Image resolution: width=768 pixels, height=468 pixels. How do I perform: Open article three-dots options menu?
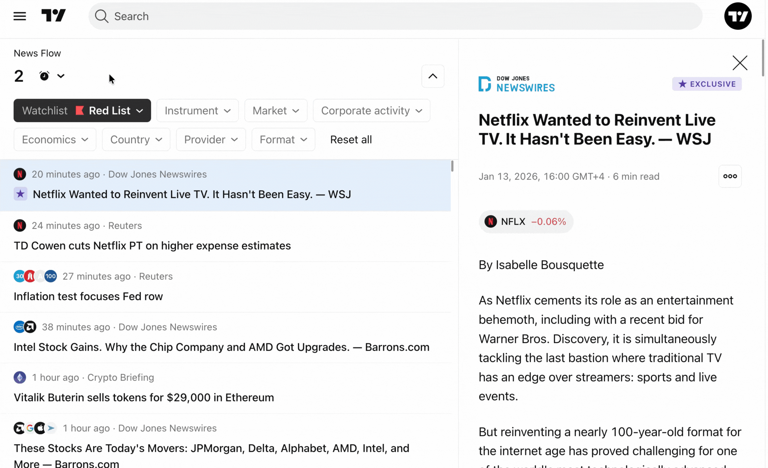[730, 176]
